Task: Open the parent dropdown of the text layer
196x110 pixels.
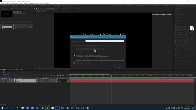Action: click(x=62, y=82)
